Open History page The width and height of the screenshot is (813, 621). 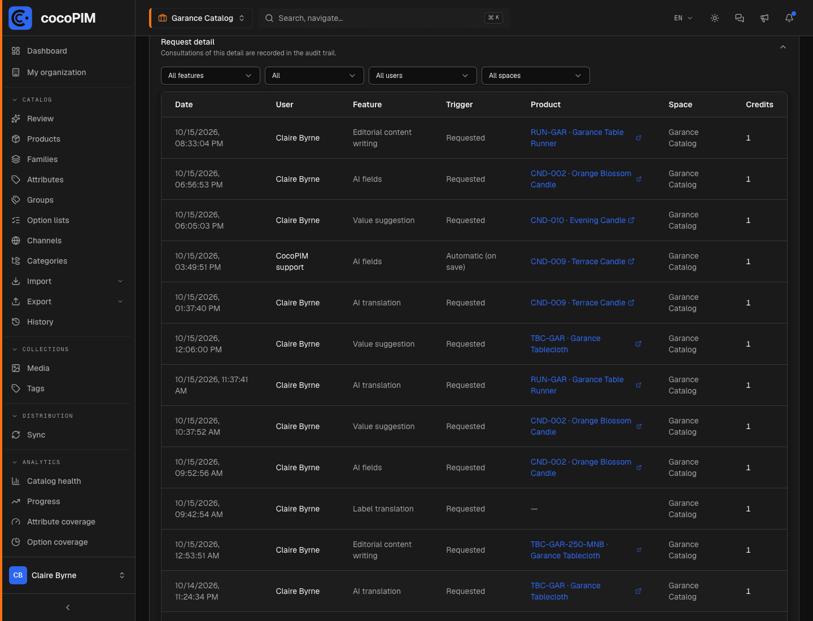point(68,322)
